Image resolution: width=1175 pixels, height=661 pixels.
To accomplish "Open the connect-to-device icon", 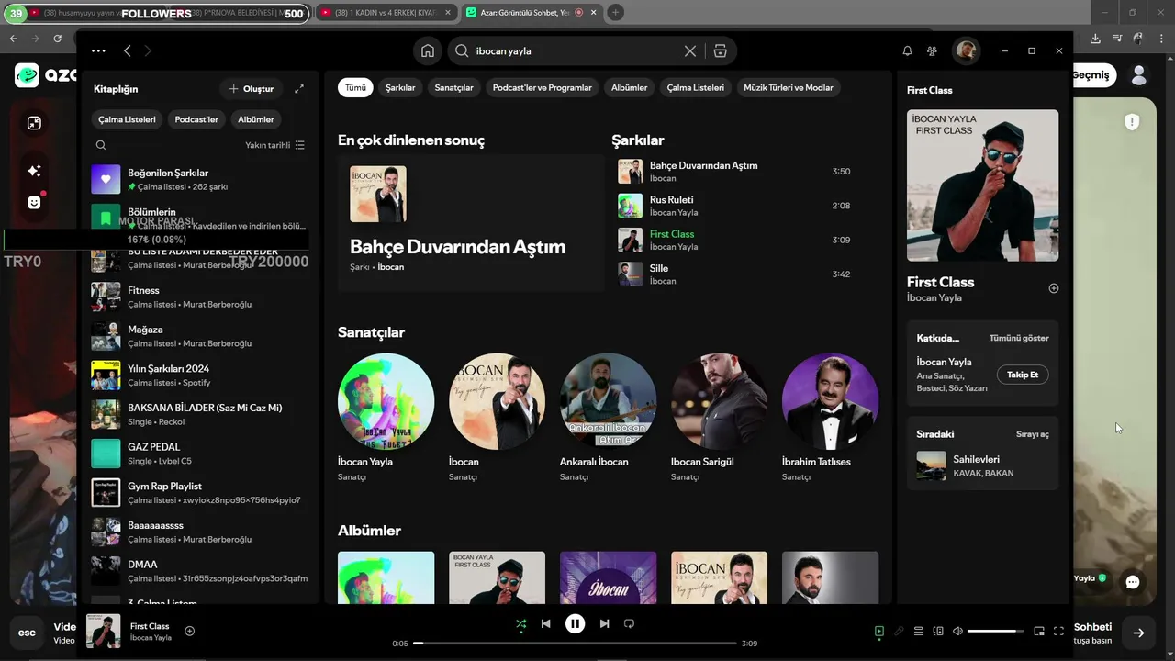I will pos(938,632).
